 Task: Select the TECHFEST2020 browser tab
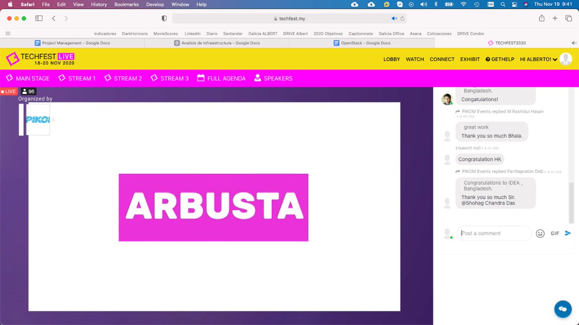[x=507, y=43]
